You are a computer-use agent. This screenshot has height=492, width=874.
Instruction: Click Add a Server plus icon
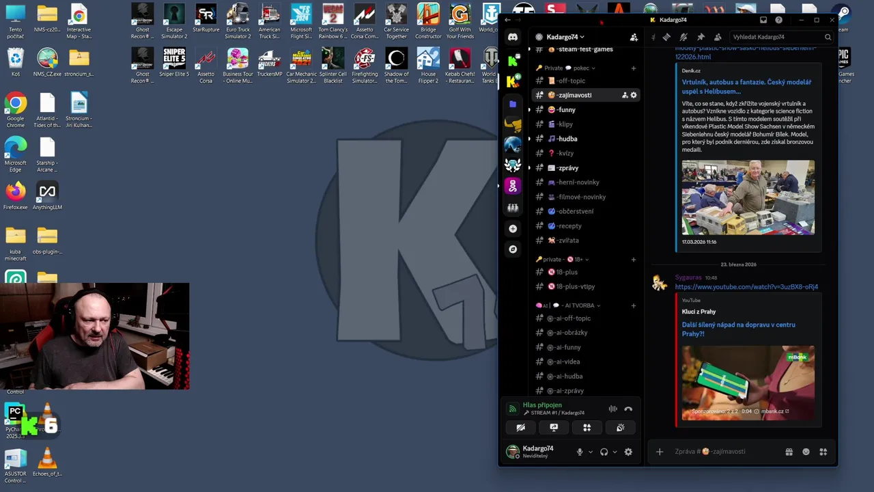513,228
